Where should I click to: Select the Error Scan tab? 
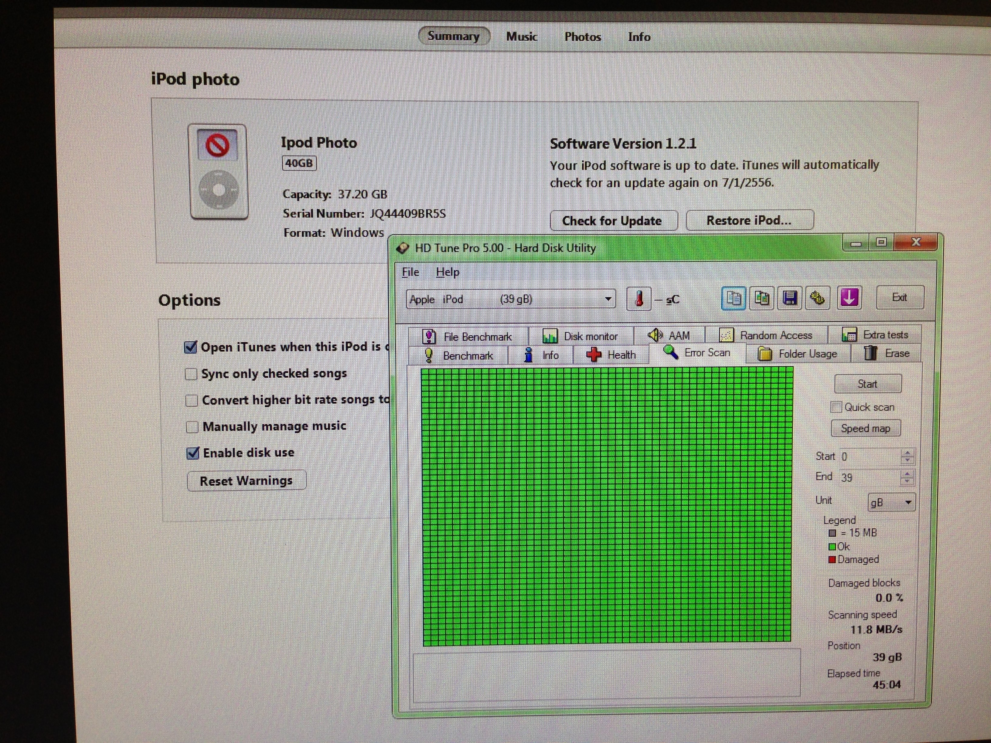697,352
